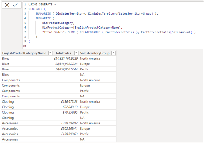This screenshot has height=143, width=204.
Task: Click the "Total Sales" string in the formula
Action: coord(53,32)
